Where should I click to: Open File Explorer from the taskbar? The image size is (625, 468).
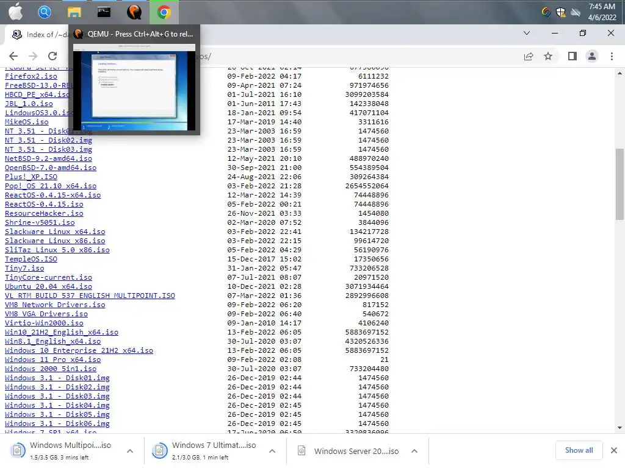[74, 12]
